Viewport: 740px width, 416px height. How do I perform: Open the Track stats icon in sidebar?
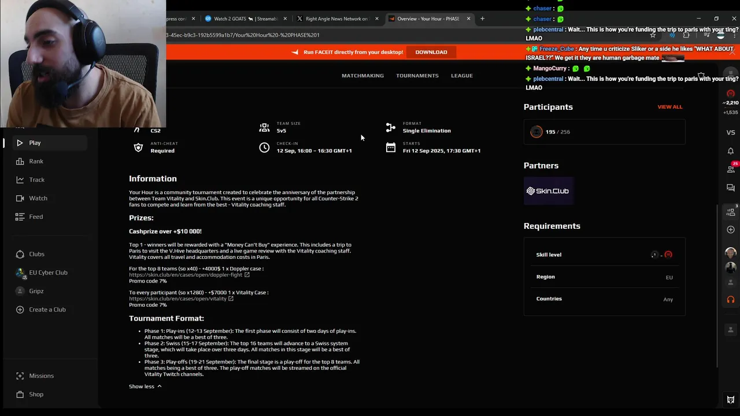pos(20,180)
